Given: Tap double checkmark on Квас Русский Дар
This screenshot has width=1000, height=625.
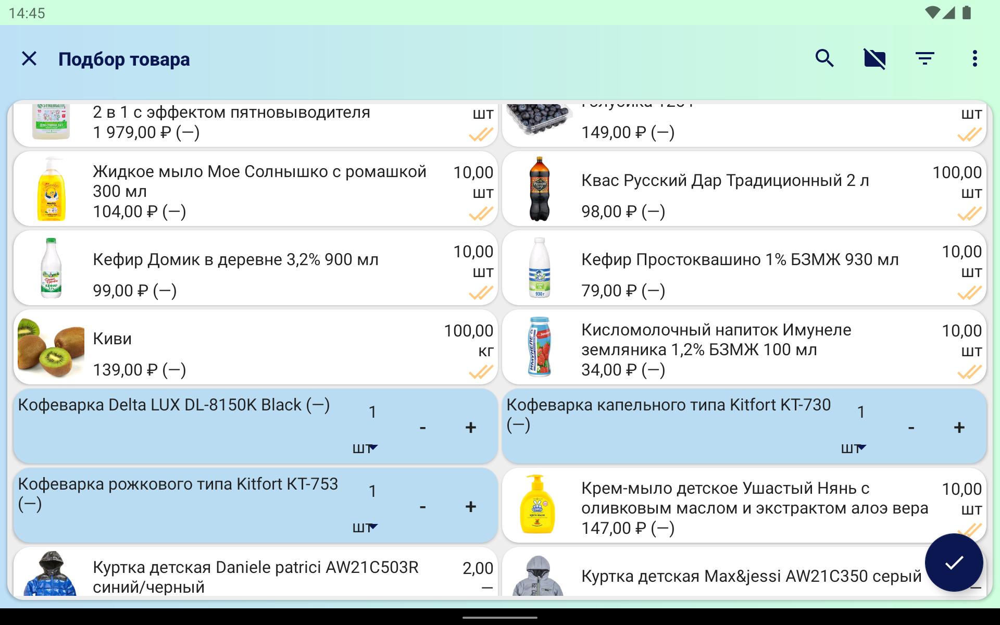Looking at the screenshot, I should pos(969,214).
